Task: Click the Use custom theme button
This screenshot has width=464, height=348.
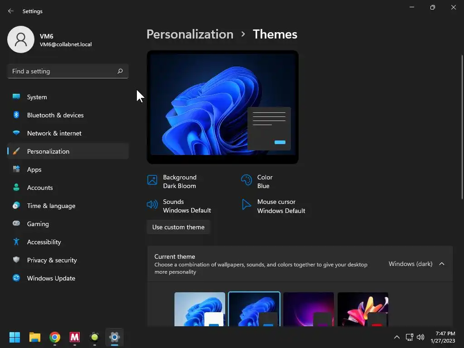Action: tap(179, 227)
